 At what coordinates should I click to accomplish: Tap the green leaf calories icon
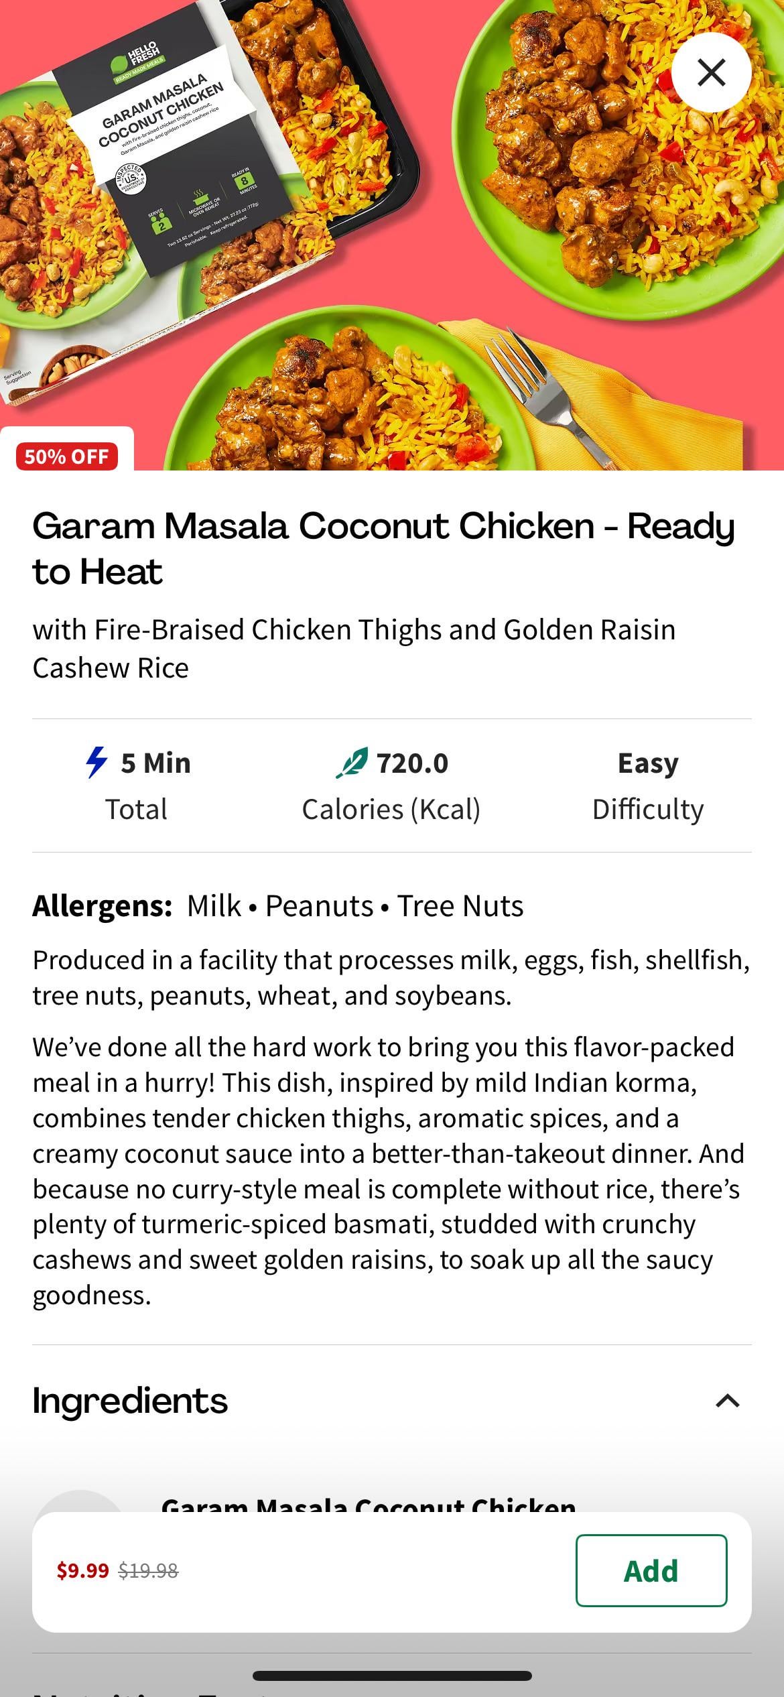pos(352,763)
